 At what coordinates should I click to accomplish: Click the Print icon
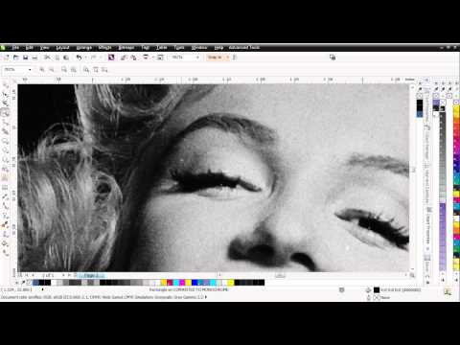pos(34,57)
